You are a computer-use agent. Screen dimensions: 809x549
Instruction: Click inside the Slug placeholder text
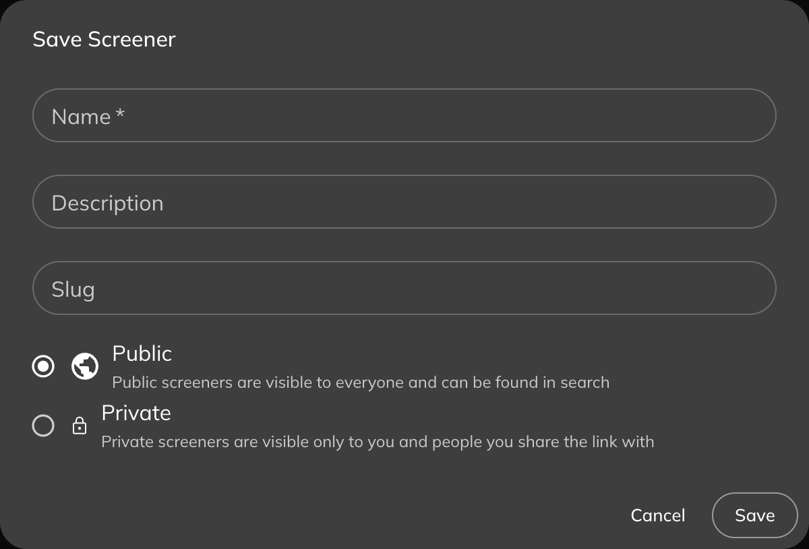72,289
